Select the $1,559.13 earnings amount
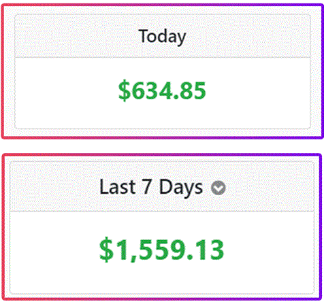The height and width of the screenshot is (304, 324). [162, 250]
